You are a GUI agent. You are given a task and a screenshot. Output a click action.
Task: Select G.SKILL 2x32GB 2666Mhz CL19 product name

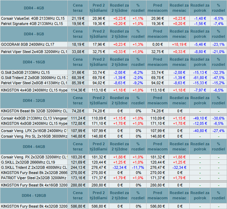28,162
